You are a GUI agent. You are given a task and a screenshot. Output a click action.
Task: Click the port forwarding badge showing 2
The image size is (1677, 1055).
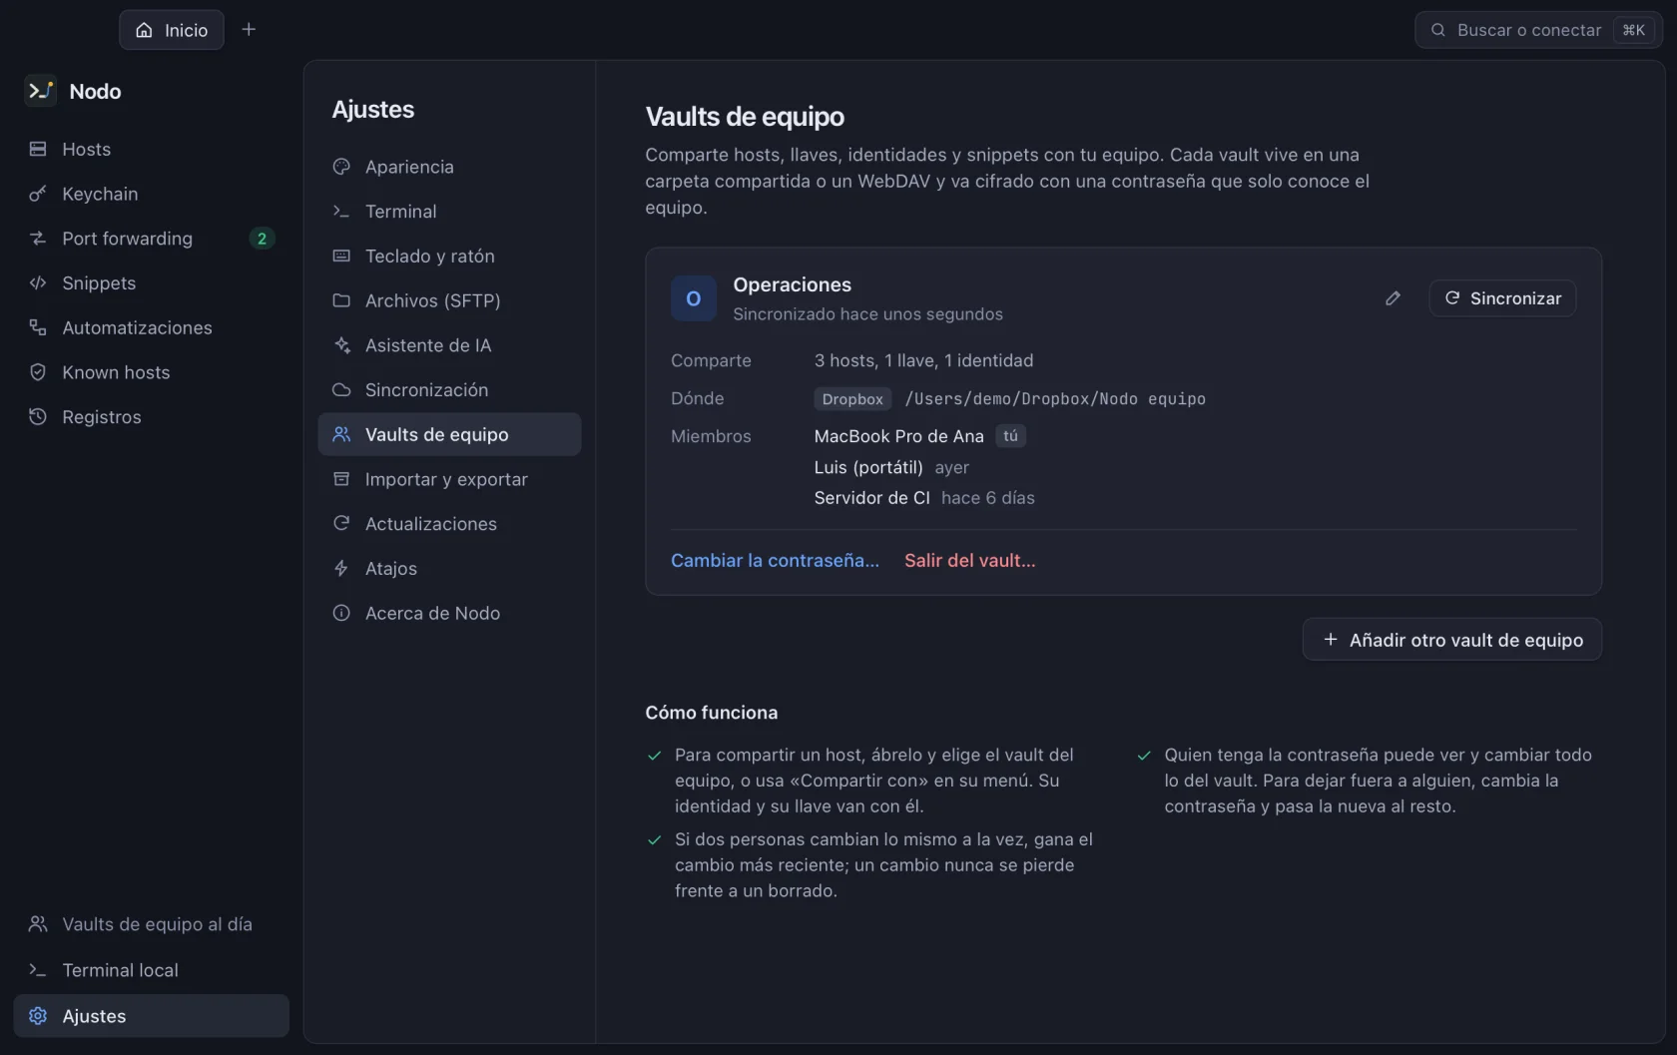(x=262, y=239)
